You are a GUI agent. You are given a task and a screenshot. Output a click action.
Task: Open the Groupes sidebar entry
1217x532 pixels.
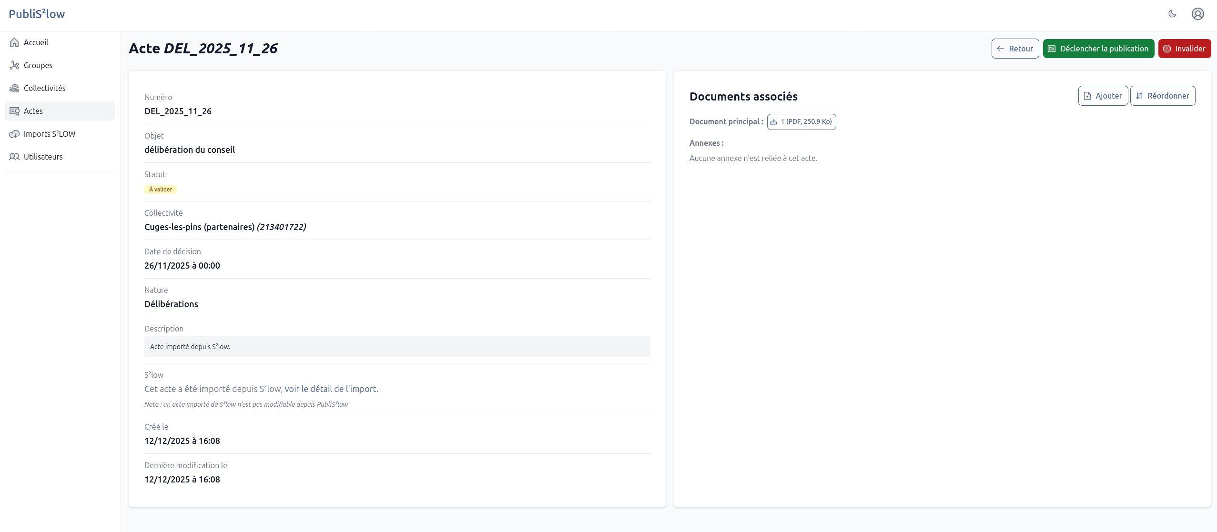[38, 65]
